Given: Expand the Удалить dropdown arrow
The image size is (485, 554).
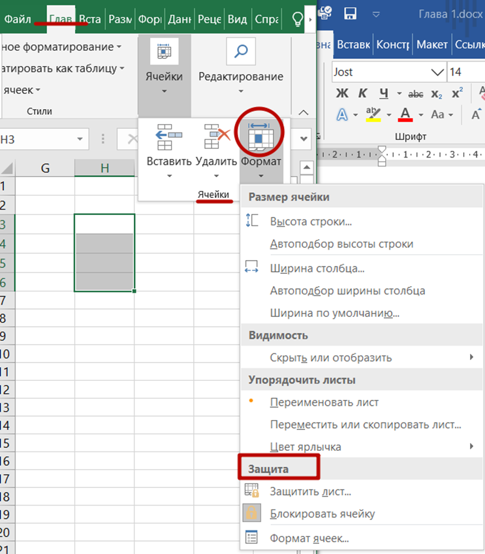Looking at the screenshot, I should (x=216, y=176).
